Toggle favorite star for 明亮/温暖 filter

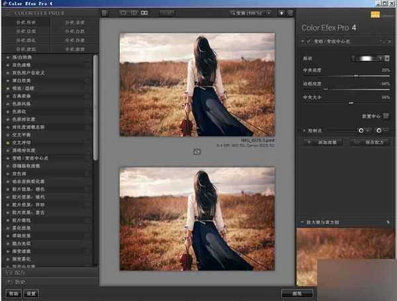(x=8, y=87)
